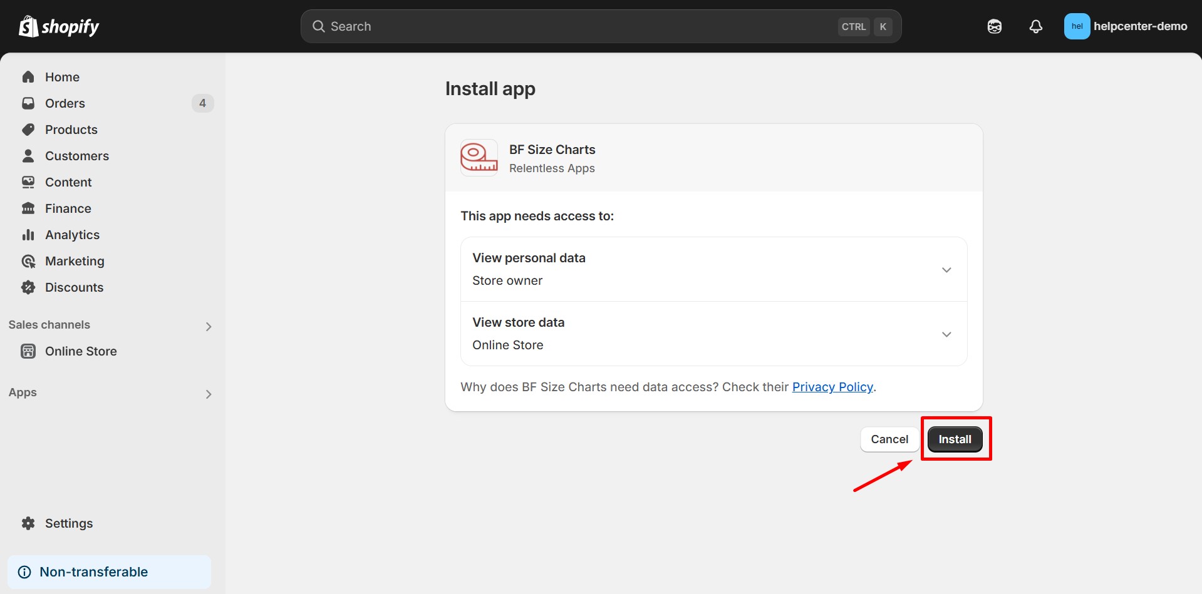Open Settings gear in sidebar

28,523
